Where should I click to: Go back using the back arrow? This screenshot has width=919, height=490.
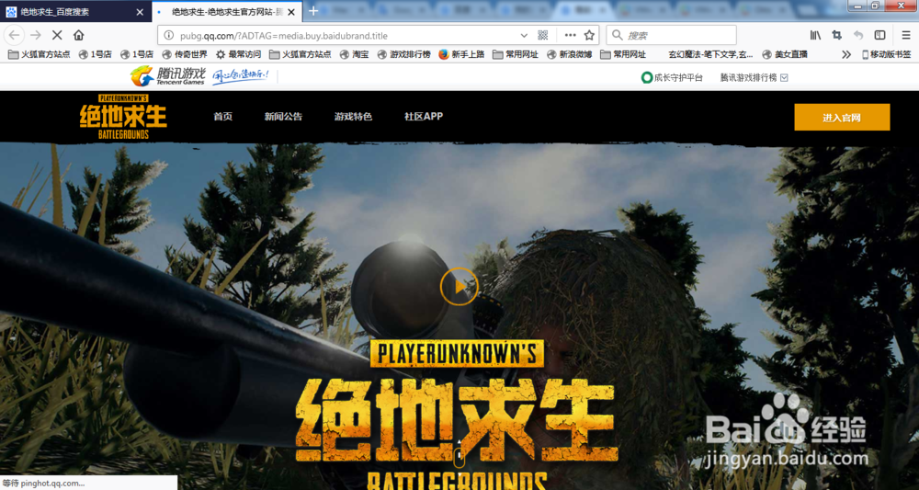pyautogui.click(x=14, y=35)
